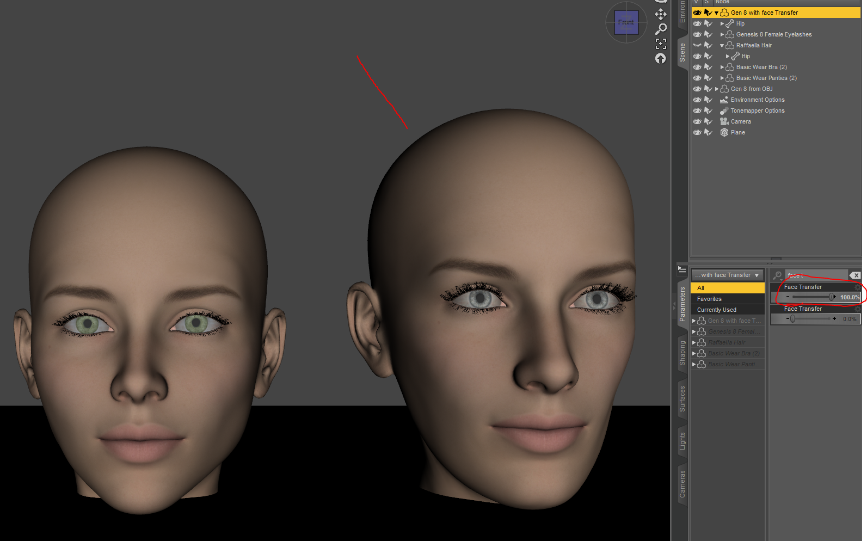Toggle selectability arrow for the Plane row

click(708, 132)
